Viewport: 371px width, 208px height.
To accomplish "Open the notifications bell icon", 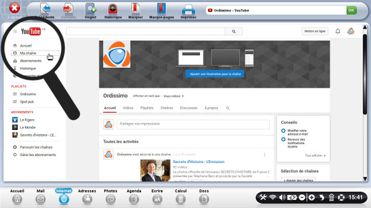I will (x=338, y=31).
